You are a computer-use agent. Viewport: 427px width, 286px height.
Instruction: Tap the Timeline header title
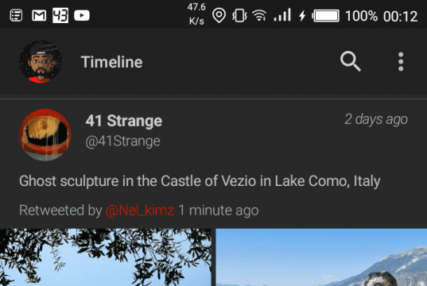[x=111, y=62]
